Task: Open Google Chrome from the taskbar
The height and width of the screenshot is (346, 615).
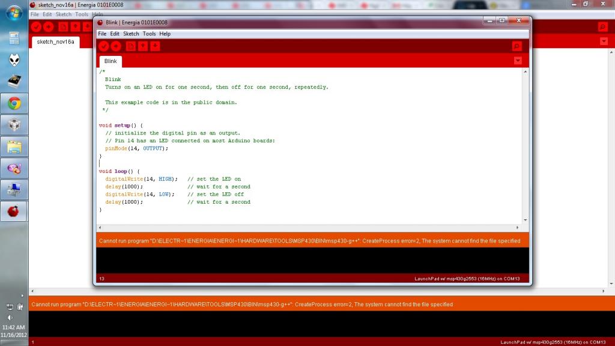Action: [x=14, y=103]
